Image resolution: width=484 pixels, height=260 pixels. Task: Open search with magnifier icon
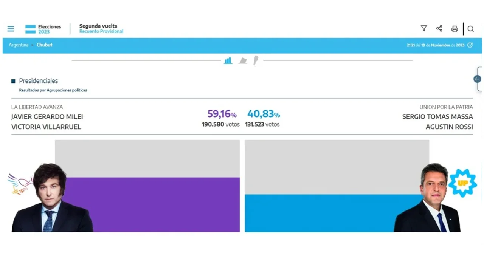(x=470, y=29)
